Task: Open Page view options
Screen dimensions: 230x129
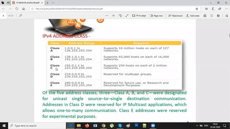Action: tap(156, 16)
